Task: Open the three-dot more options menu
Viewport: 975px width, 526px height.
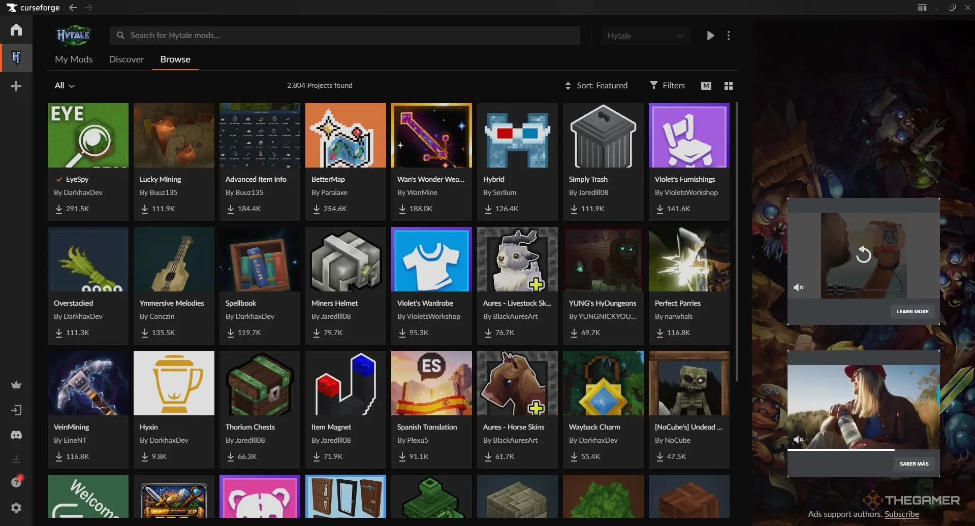Action: coord(729,36)
